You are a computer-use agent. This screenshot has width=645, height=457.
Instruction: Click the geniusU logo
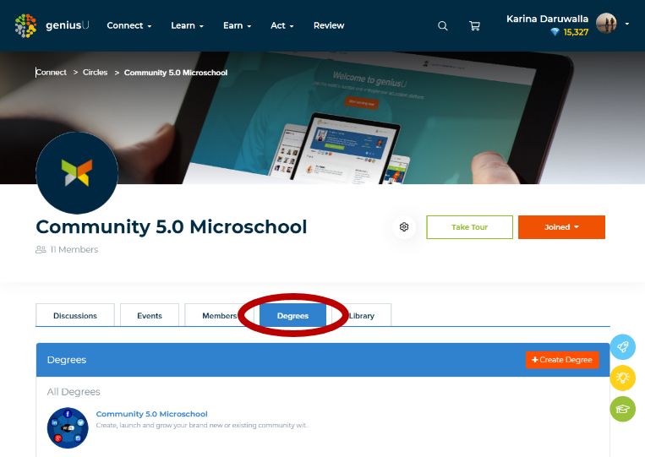[51, 25]
